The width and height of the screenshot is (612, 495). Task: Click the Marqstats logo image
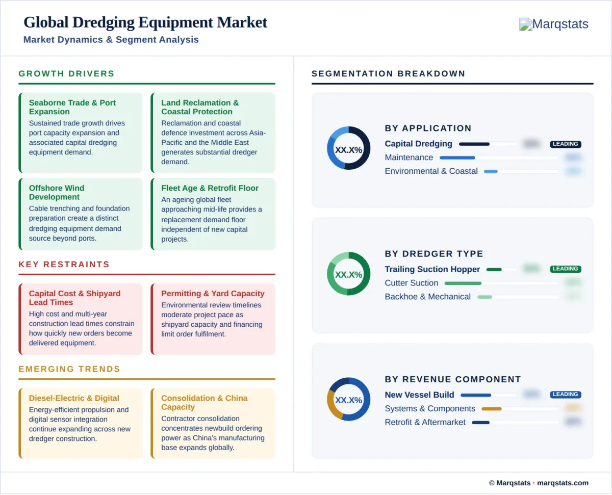click(x=554, y=24)
